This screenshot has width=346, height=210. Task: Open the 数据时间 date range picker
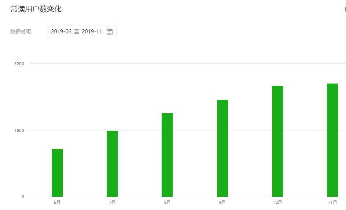[x=81, y=32]
